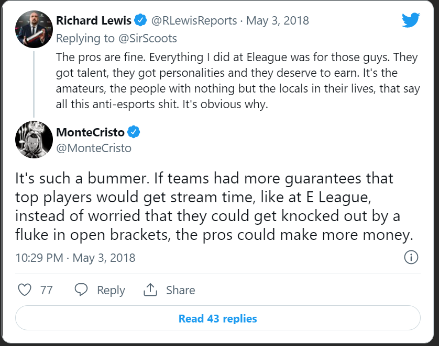Like the tweet with heart icon
Viewport: 439px width, 346px height.
(x=25, y=290)
